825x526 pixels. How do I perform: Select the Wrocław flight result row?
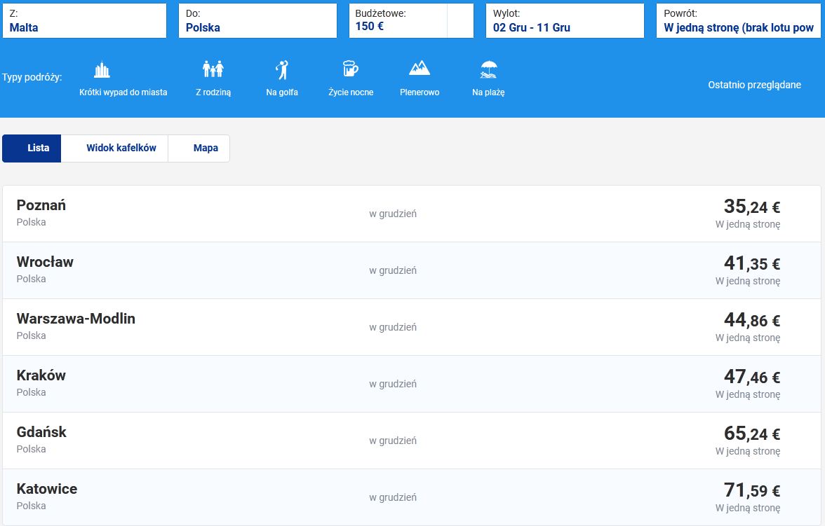point(412,270)
